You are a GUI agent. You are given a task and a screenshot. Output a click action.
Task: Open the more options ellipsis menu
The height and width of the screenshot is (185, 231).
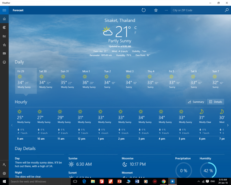166,10
